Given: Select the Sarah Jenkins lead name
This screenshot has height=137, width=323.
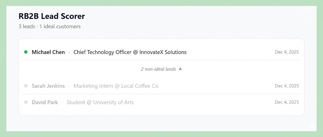Looking at the screenshot, I should pos(48,86).
